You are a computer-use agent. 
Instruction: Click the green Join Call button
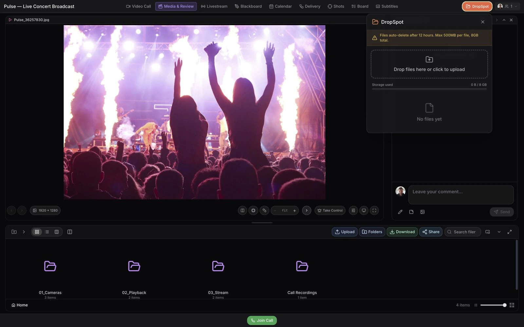(262, 320)
